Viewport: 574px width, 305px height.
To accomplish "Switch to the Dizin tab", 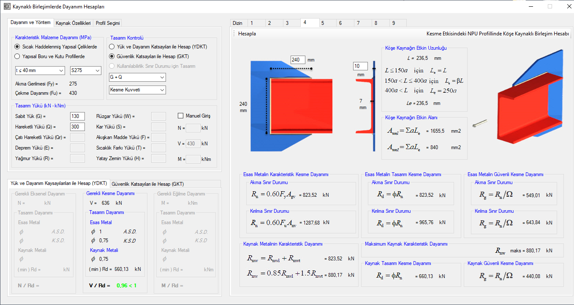I will click(x=238, y=23).
